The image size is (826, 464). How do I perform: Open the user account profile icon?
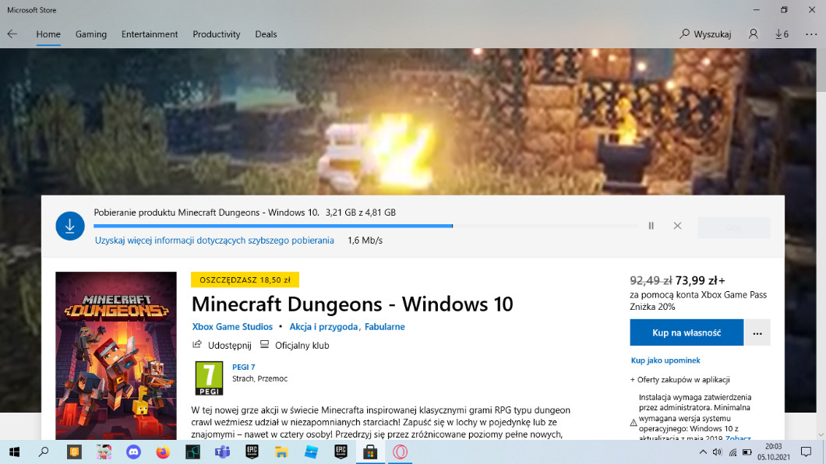click(x=753, y=34)
